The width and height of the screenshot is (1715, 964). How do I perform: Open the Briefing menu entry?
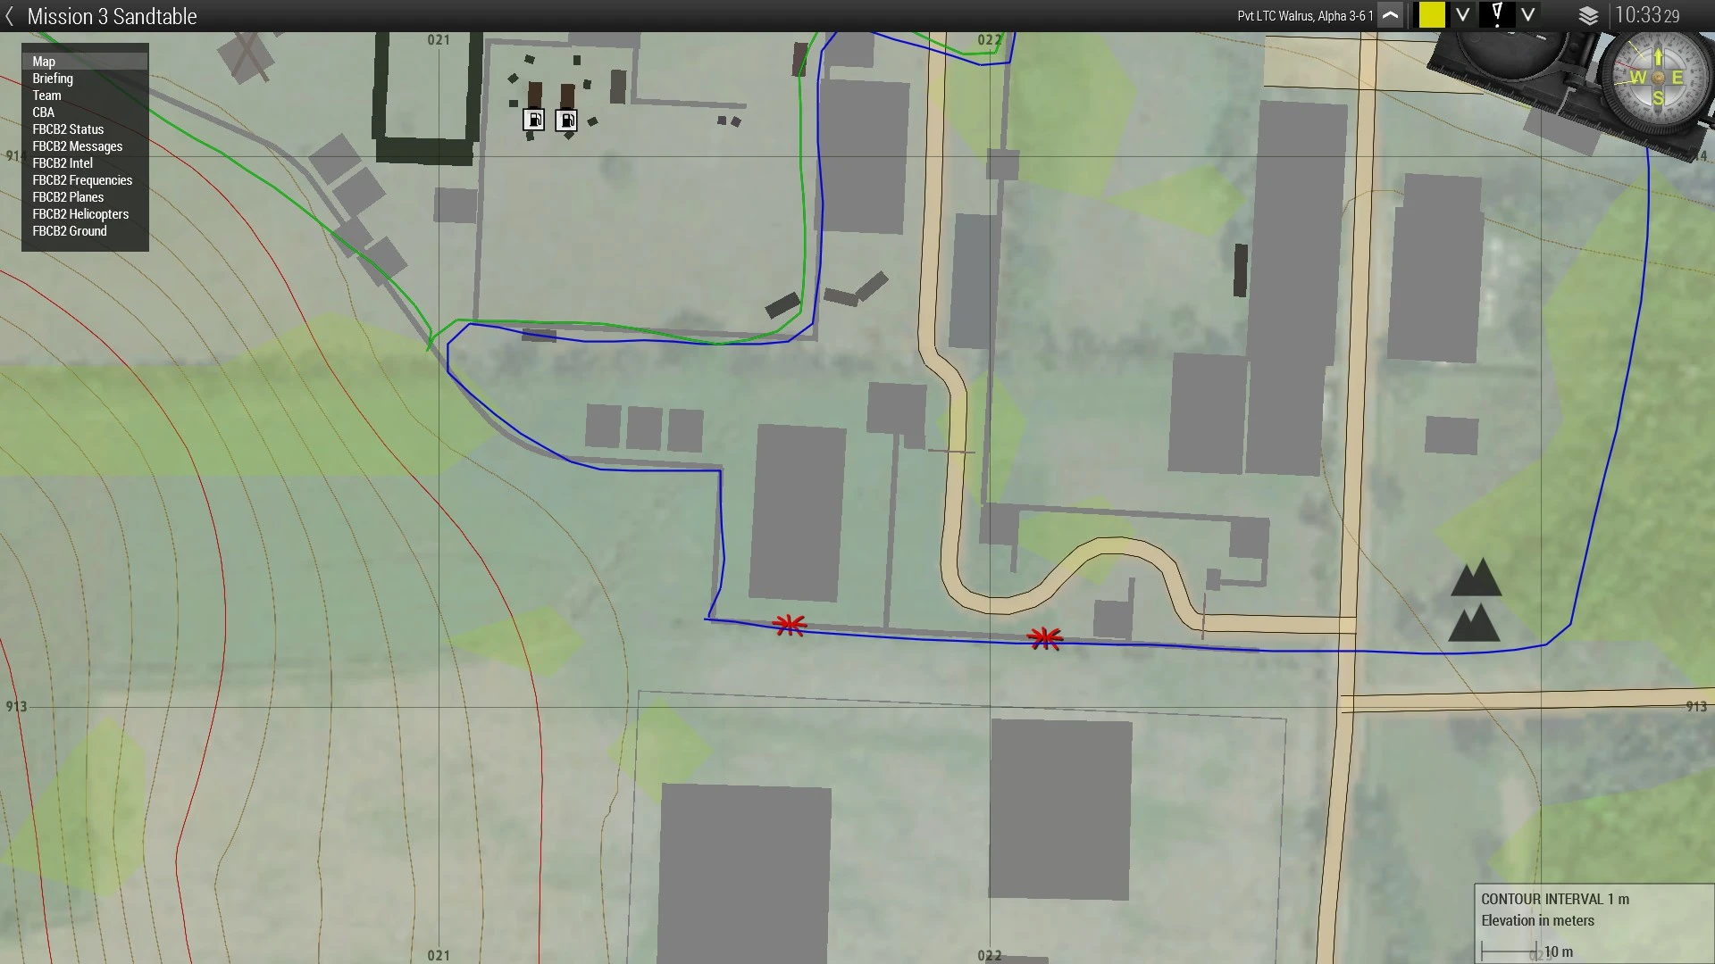[53, 79]
